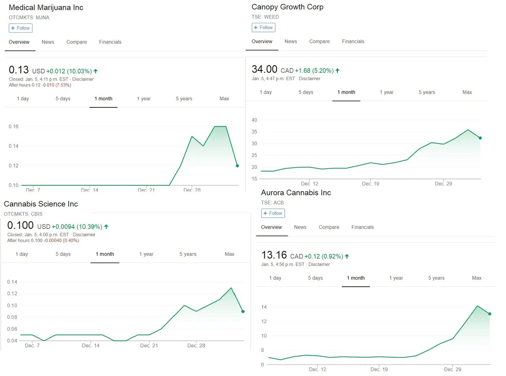Select 5 days range for Aurora Cannabis chart
Screen dimensions: 506x376
pos(315,278)
